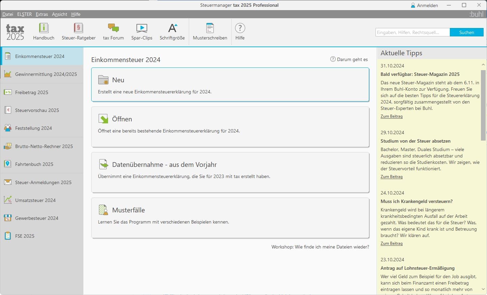Open the Handbuch toolbar icon
This screenshot has height=295, width=487.
point(44,28)
